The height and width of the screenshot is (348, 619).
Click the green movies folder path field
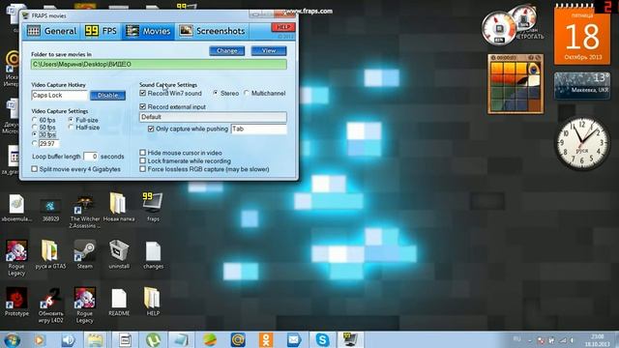point(159,65)
